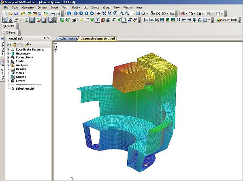Click the yellow chain link icon
Screen dimensions: 243x181
click(x=23, y=14)
